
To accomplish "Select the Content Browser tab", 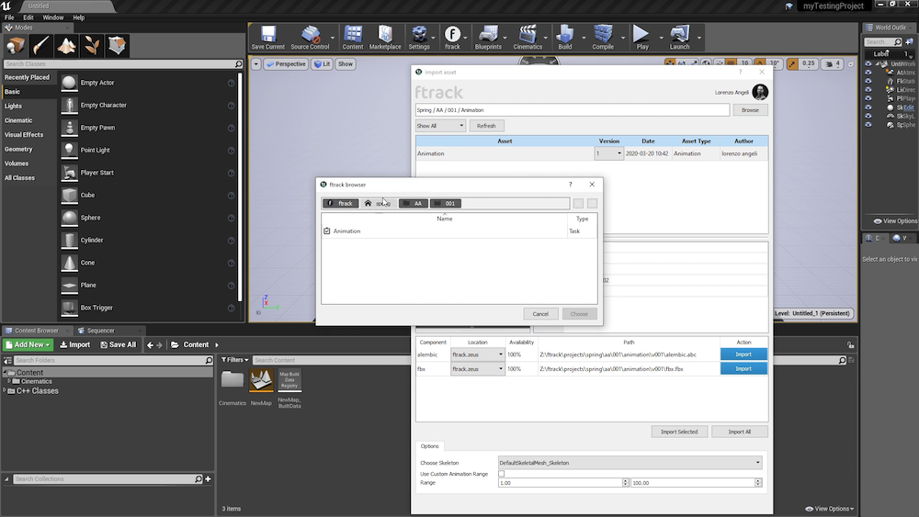I will 37,331.
